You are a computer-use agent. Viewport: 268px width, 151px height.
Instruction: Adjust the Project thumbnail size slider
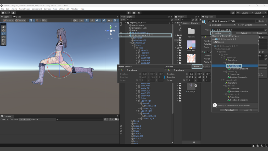(x=194, y=142)
